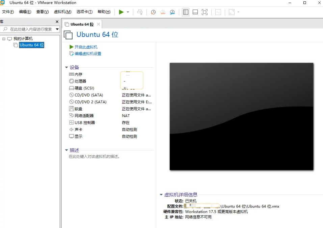Viewport: 323px width, 228px height.
Task: Click the VM description text field
Action: (95, 157)
